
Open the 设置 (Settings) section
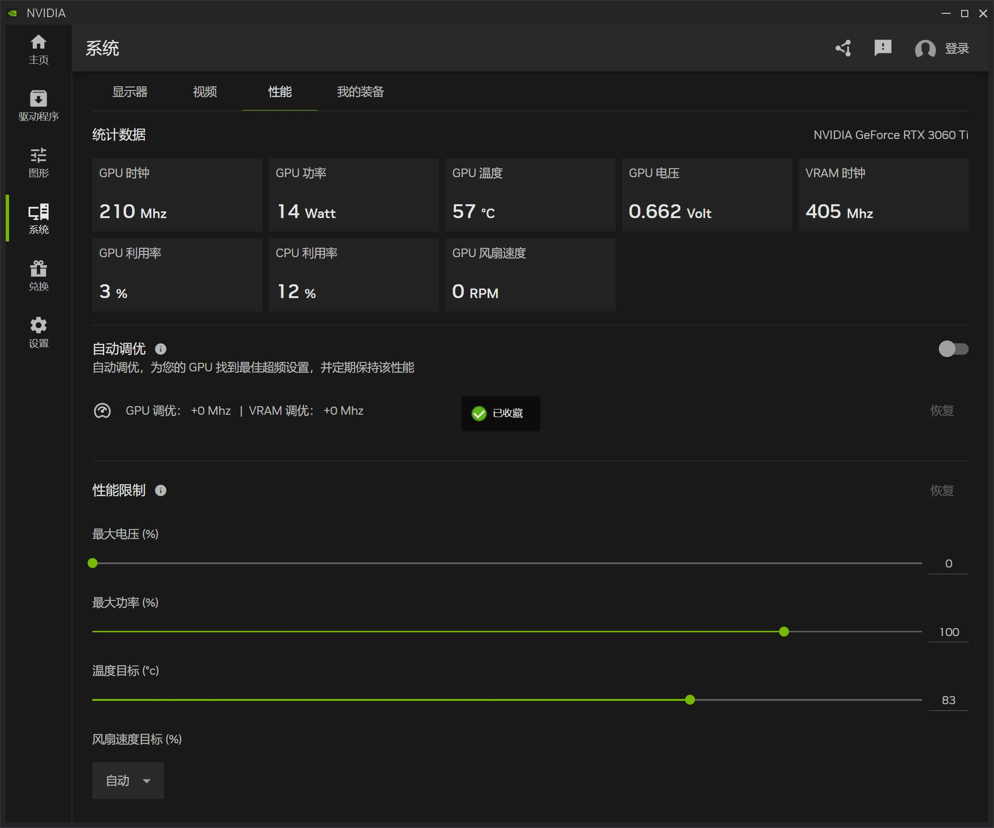(39, 332)
